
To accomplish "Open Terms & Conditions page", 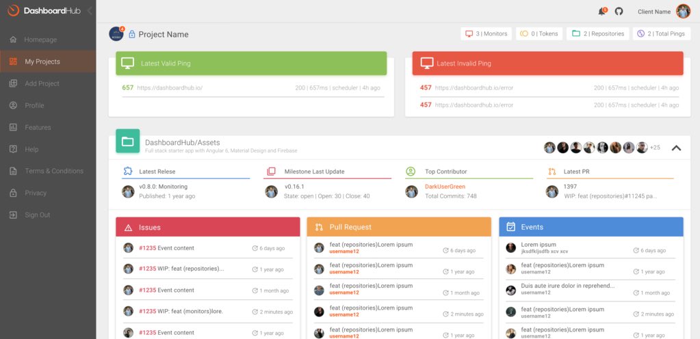I will 48,171.
